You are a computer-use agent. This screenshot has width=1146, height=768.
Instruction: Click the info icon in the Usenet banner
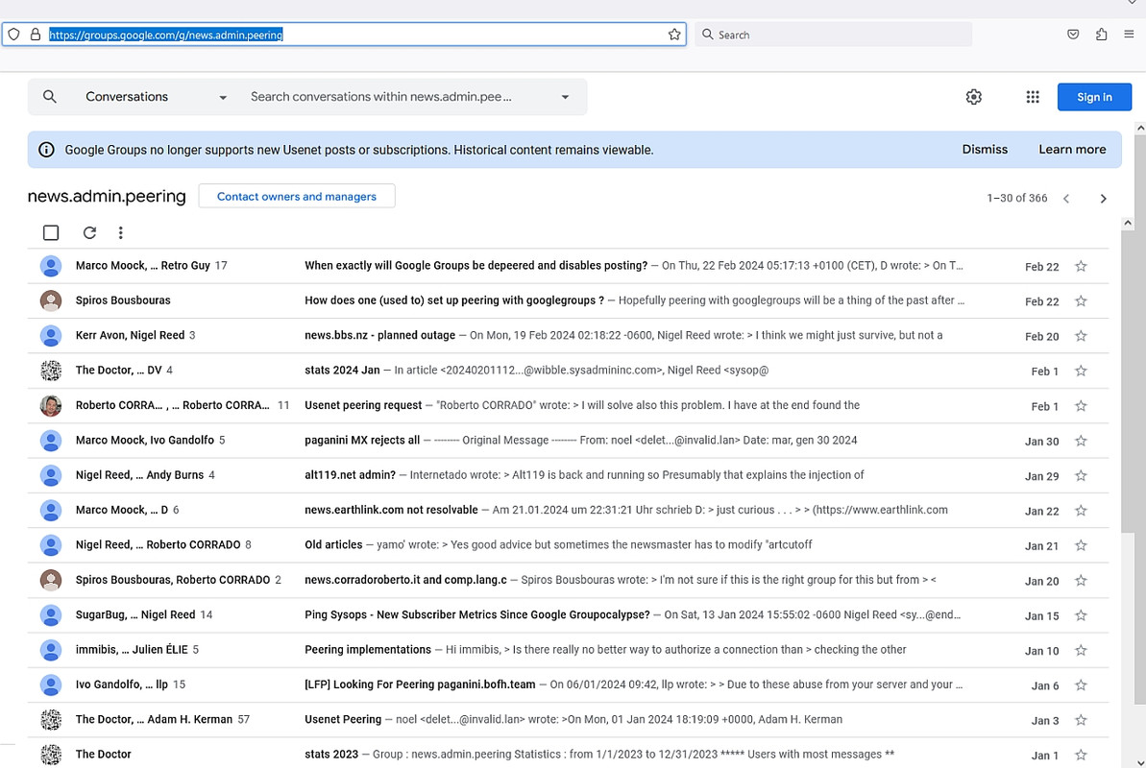coord(46,150)
